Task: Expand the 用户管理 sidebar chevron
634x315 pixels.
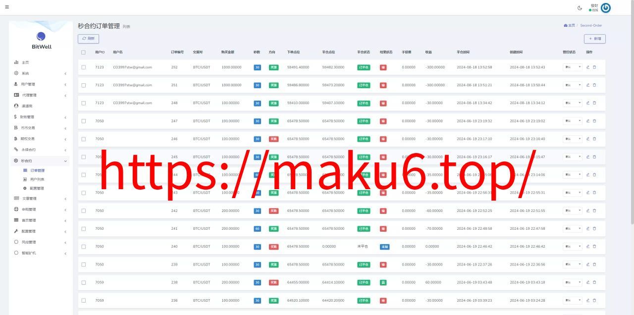Action: pyautogui.click(x=65, y=84)
